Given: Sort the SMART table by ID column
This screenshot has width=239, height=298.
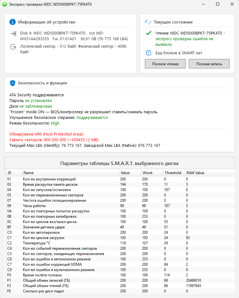Looking at the screenshot, I should tap(14, 173).
